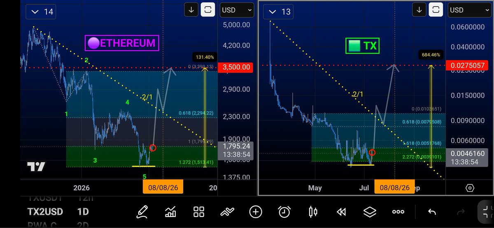Open the indicators chart icon in bottom toolbar

(170, 212)
